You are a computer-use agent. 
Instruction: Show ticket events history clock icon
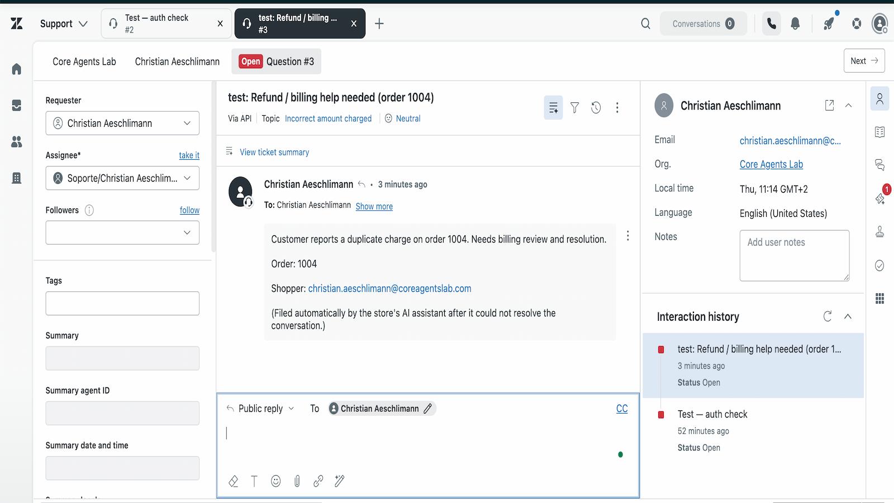[596, 107]
